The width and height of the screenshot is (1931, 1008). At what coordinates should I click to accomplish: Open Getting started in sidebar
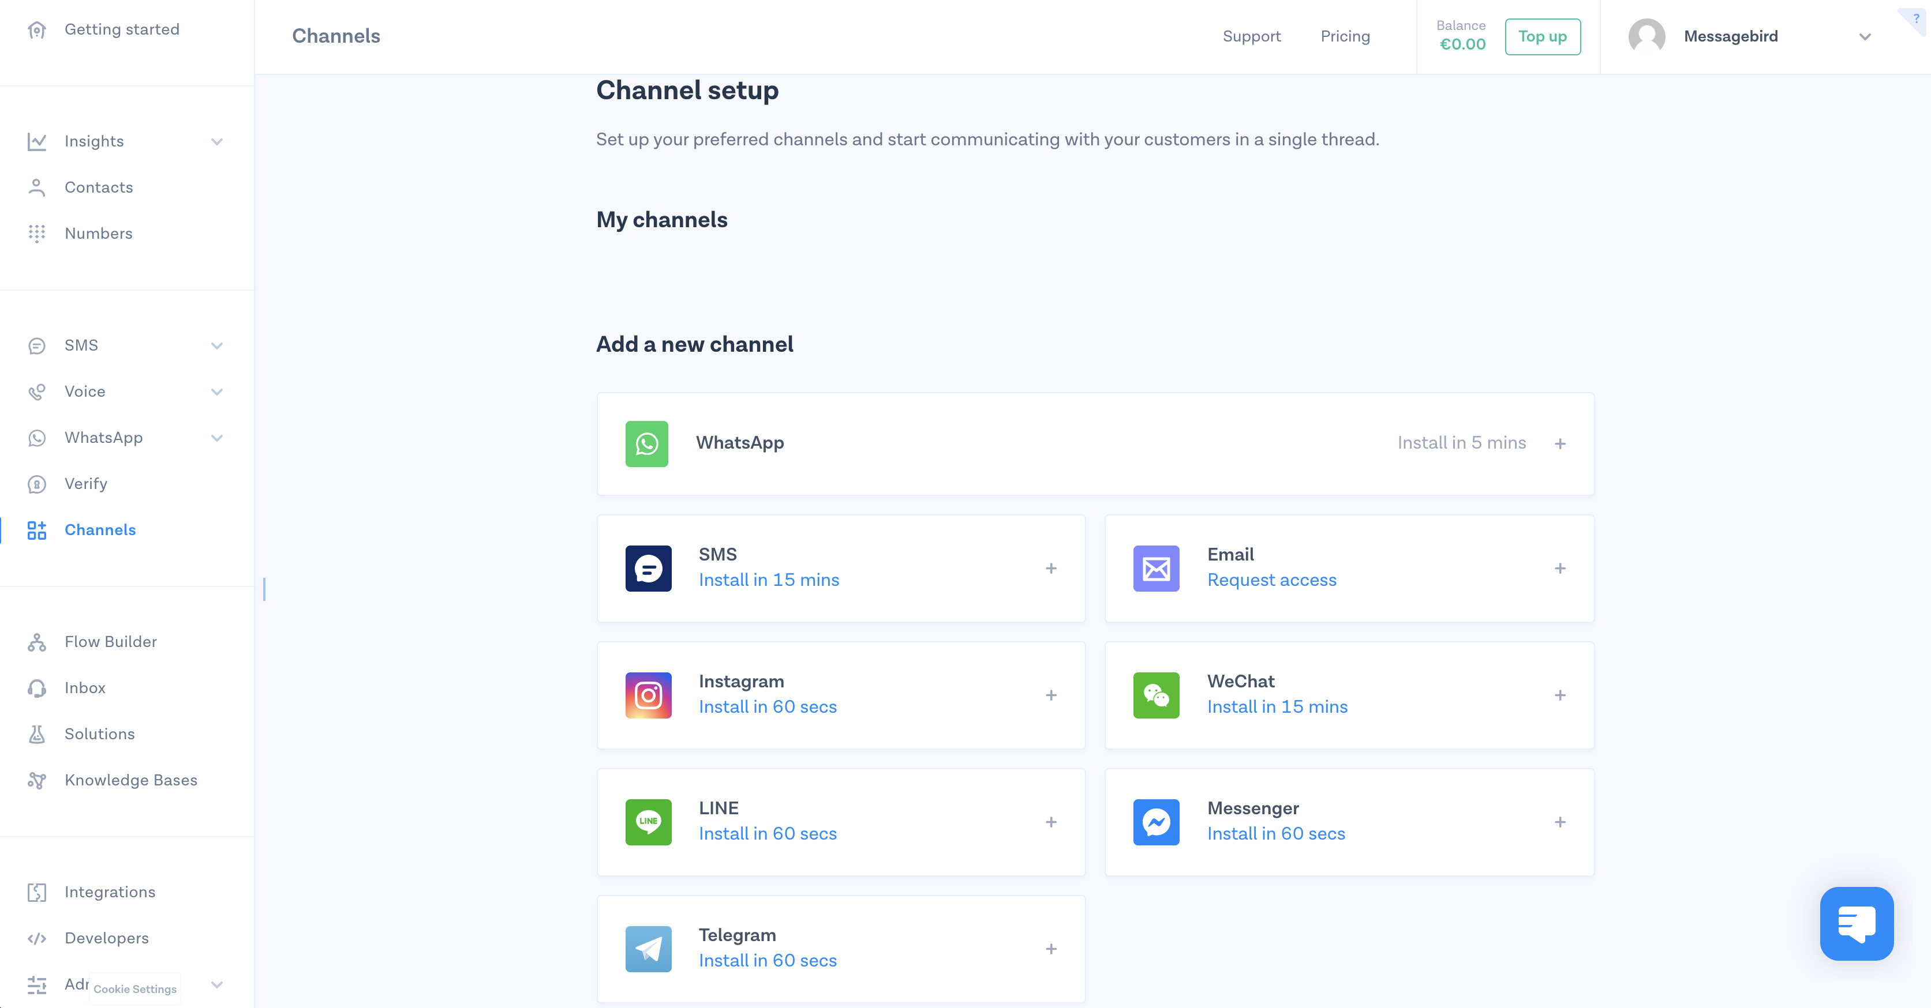[122, 29]
